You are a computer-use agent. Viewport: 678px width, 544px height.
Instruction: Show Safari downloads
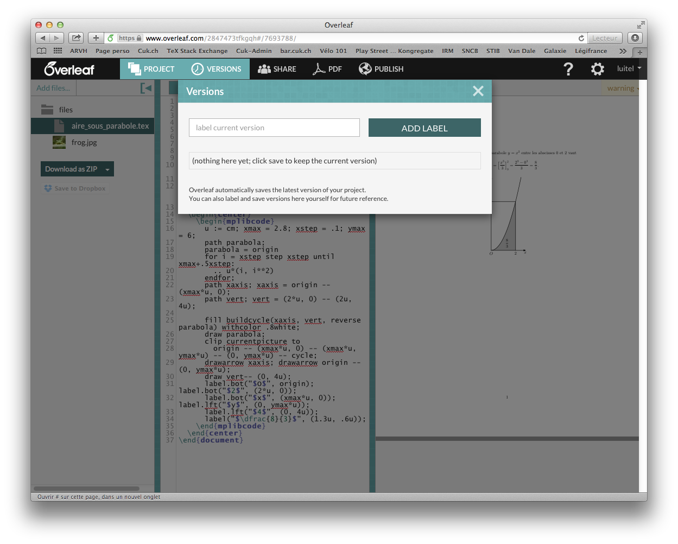point(635,38)
